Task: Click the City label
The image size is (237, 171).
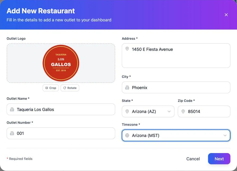Action: point(126,77)
